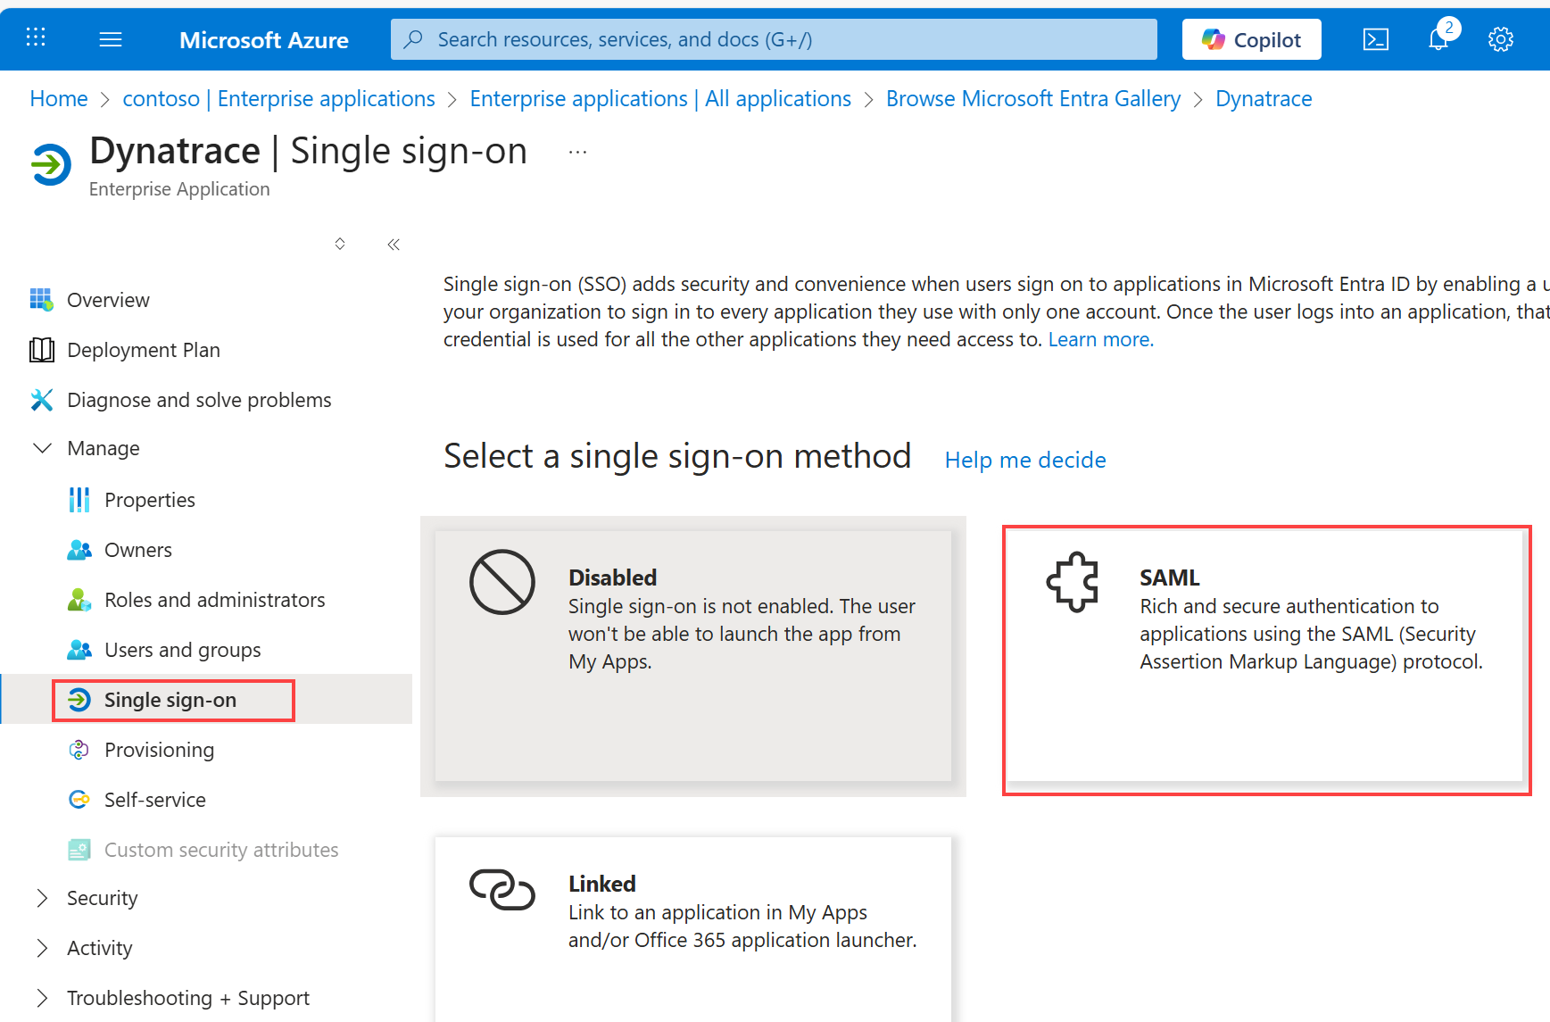The image size is (1550, 1022).
Task: Go to the Home breadcrumb
Action: (59, 99)
